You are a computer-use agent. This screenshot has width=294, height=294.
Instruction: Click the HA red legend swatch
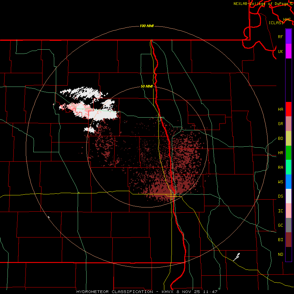pyautogui.click(x=288, y=109)
